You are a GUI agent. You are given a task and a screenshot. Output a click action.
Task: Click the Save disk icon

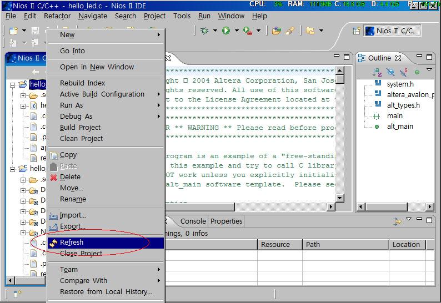pos(35,31)
